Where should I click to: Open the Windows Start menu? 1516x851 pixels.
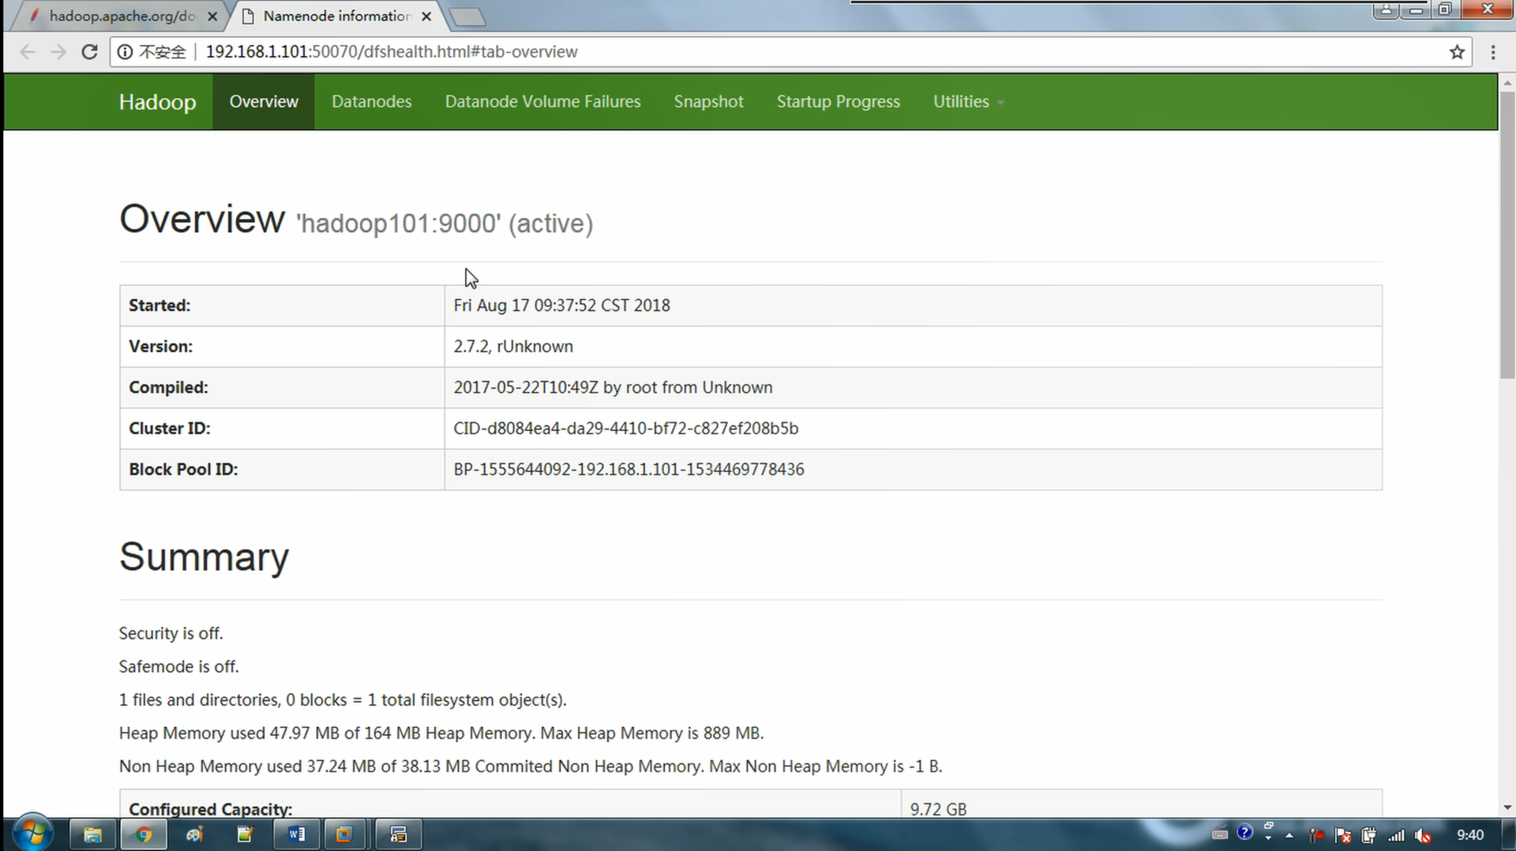point(32,834)
